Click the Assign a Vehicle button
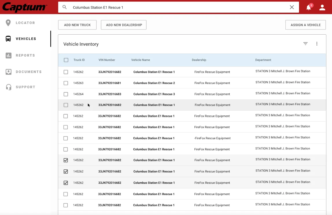The image size is (332, 215). (305, 25)
